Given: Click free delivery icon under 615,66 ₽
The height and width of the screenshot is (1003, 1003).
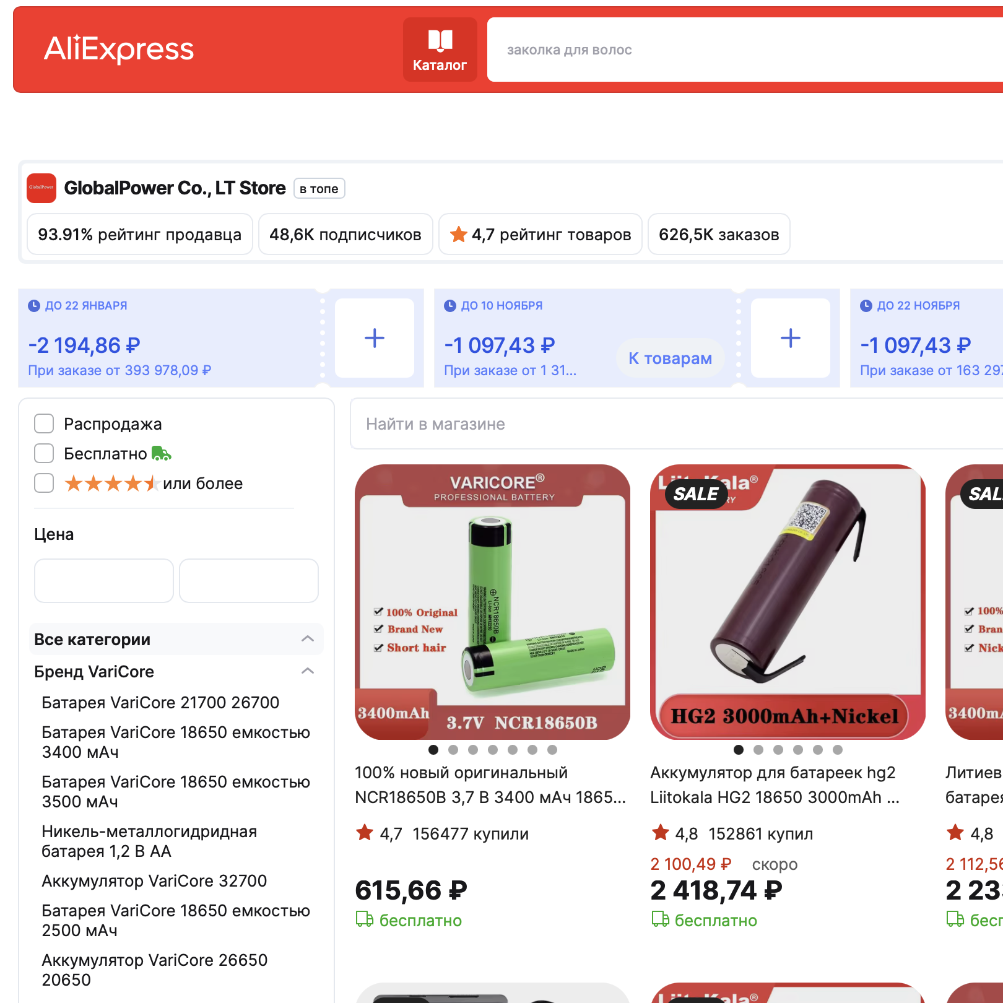Looking at the screenshot, I should tap(365, 920).
